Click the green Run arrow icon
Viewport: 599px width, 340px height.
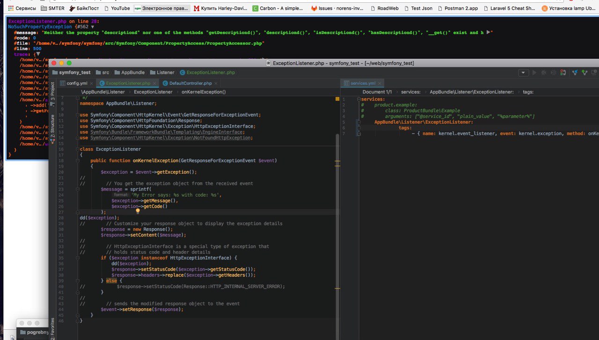point(534,73)
